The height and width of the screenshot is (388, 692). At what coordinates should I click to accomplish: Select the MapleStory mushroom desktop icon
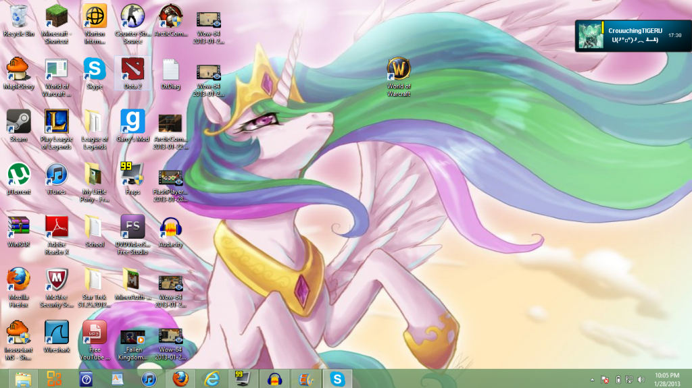18,74
